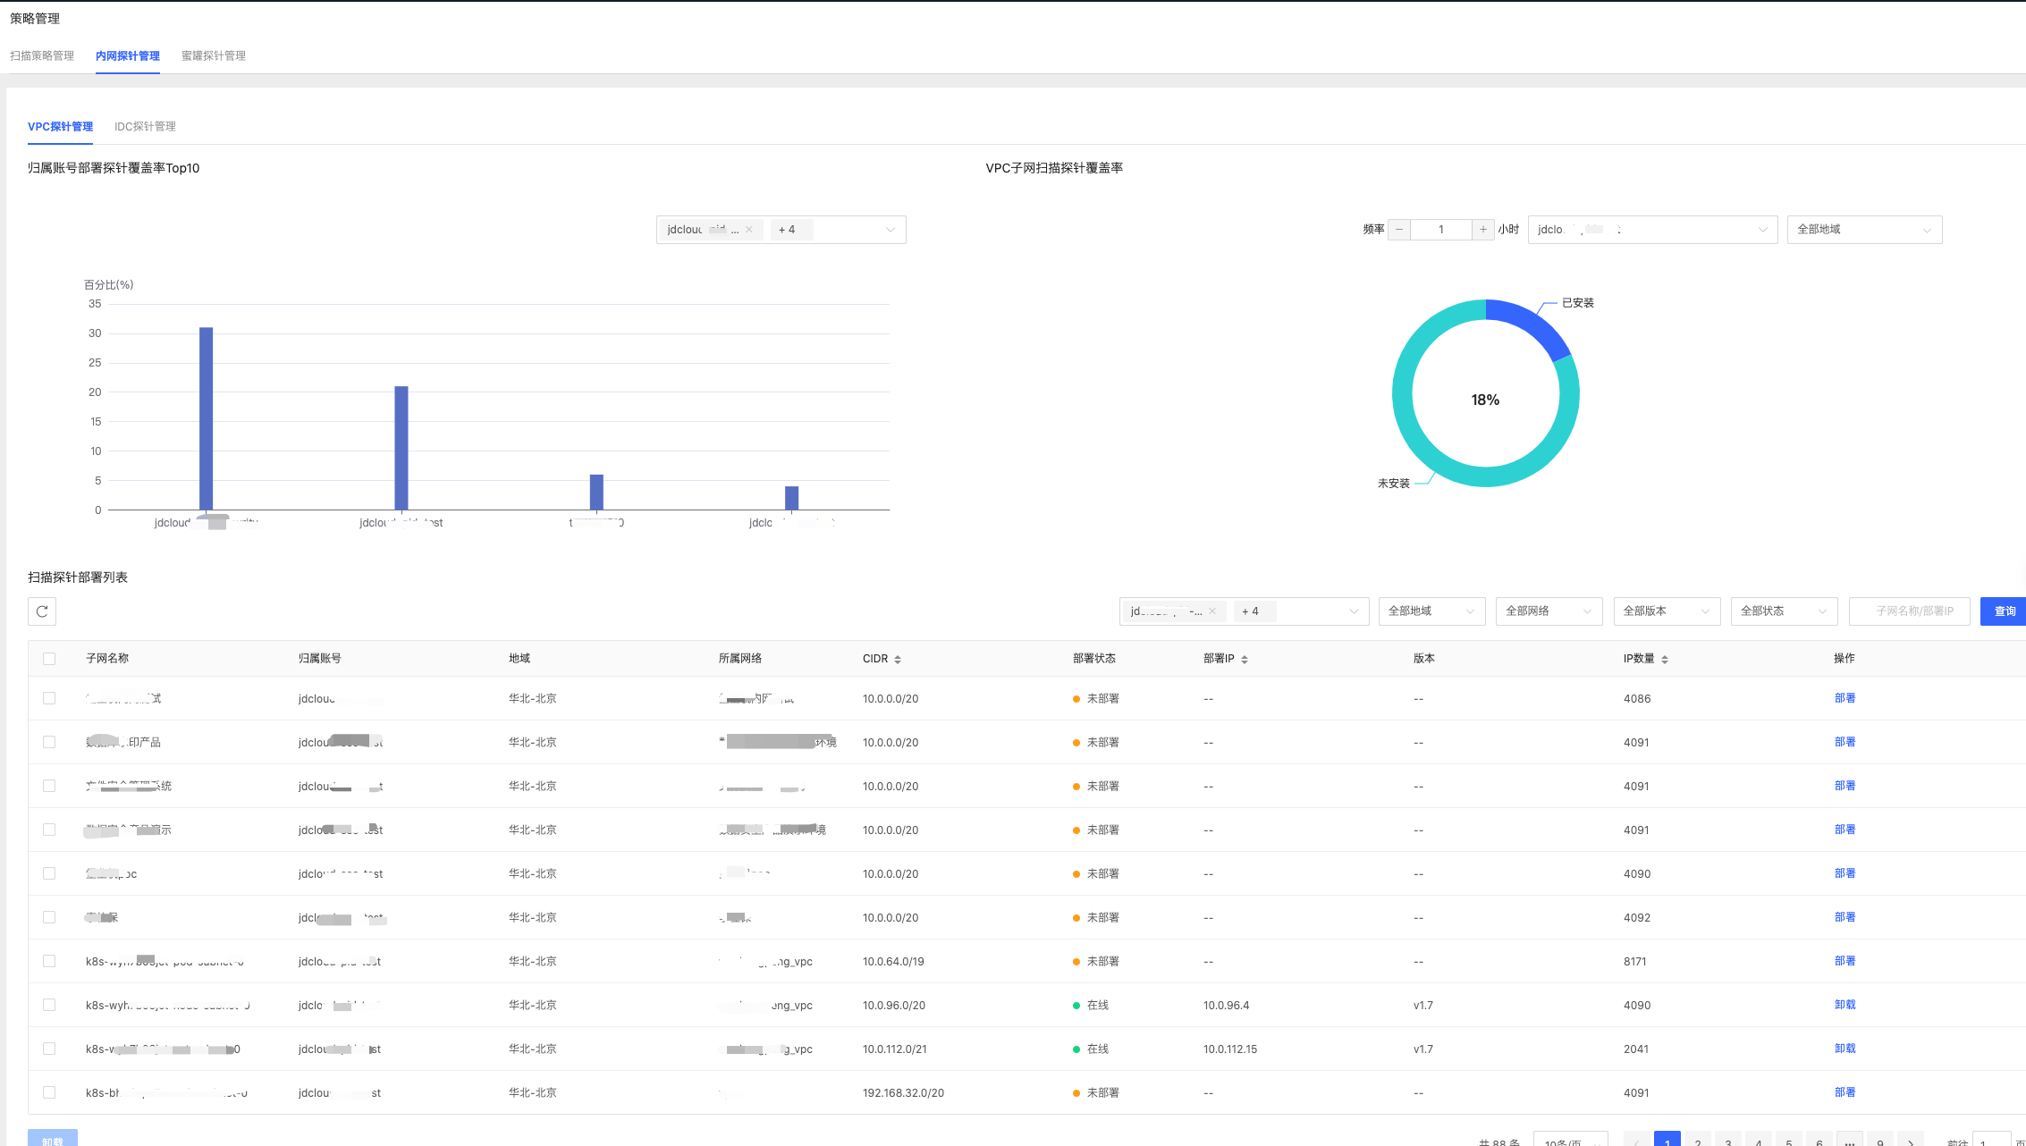Check the row with CIDR 10.0.64.0/19
The image size is (2026, 1146).
point(49,961)
